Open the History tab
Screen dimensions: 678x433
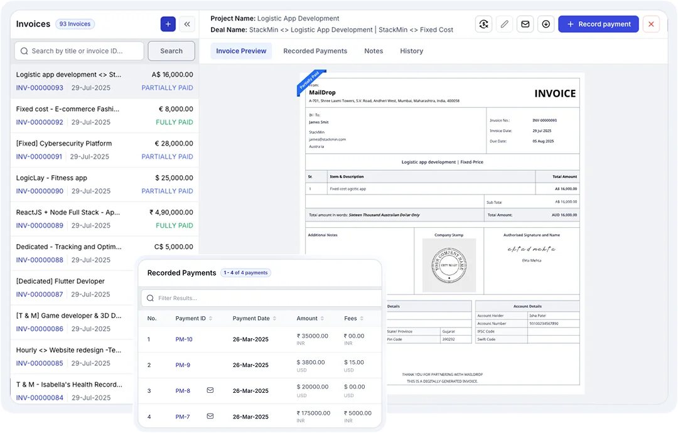point(411,51)
